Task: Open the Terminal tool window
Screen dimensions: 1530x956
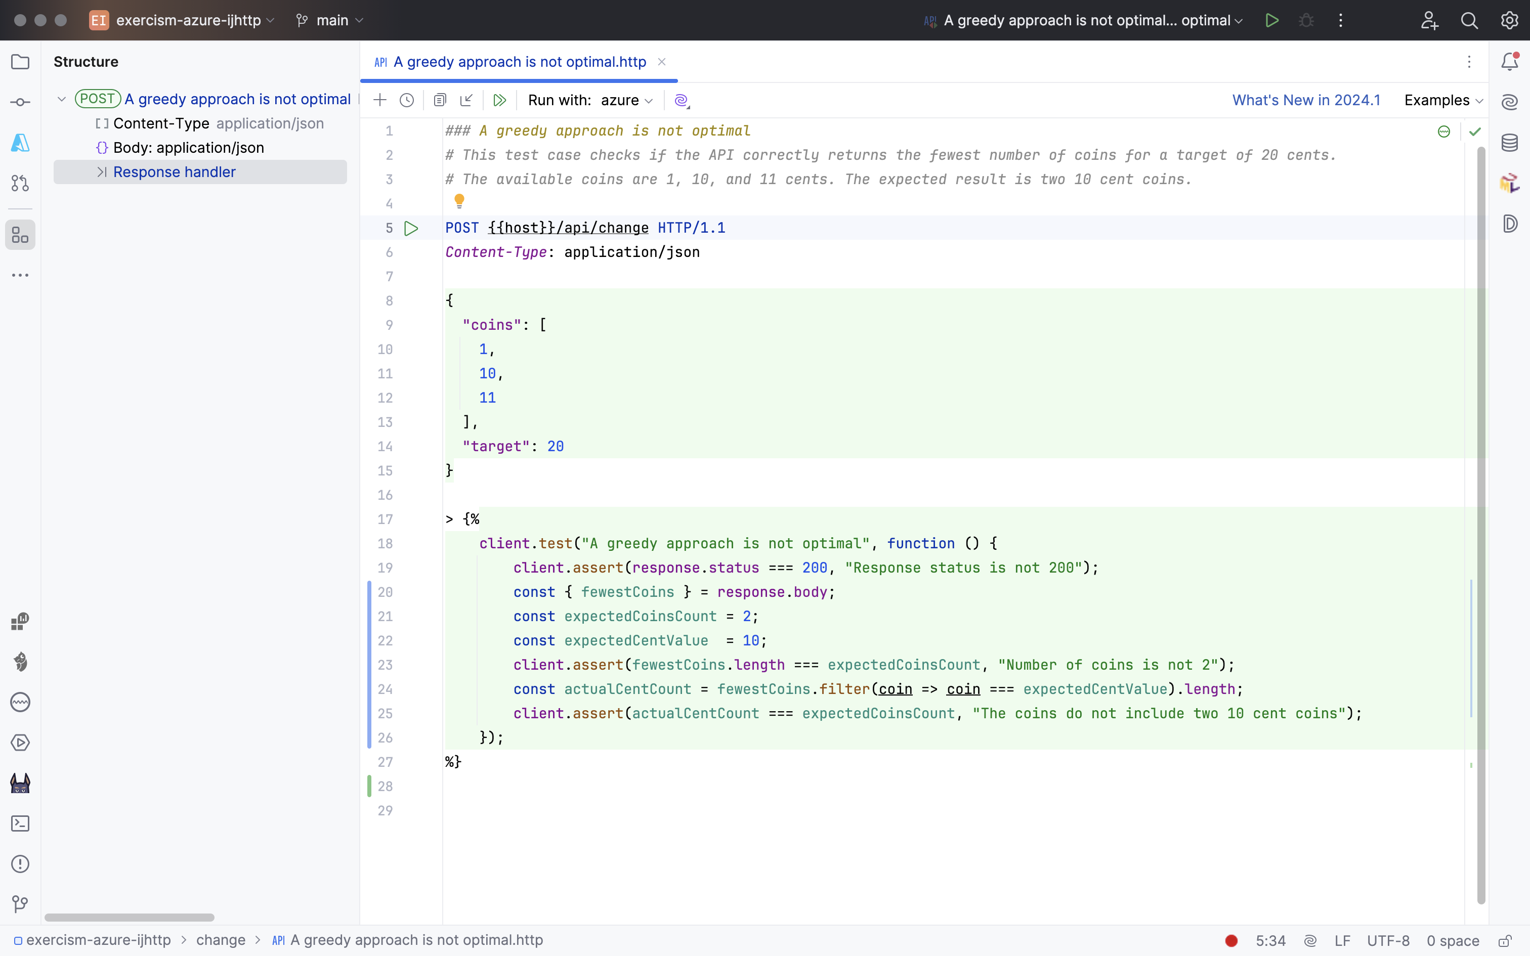Action: [20, 823]
